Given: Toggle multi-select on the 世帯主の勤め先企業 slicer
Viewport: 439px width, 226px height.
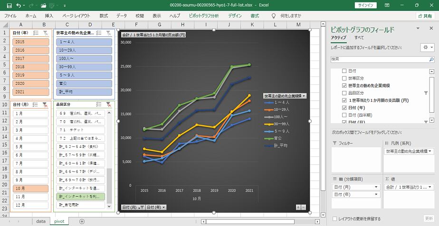Looking at the screenshot, I should (99, 33).
